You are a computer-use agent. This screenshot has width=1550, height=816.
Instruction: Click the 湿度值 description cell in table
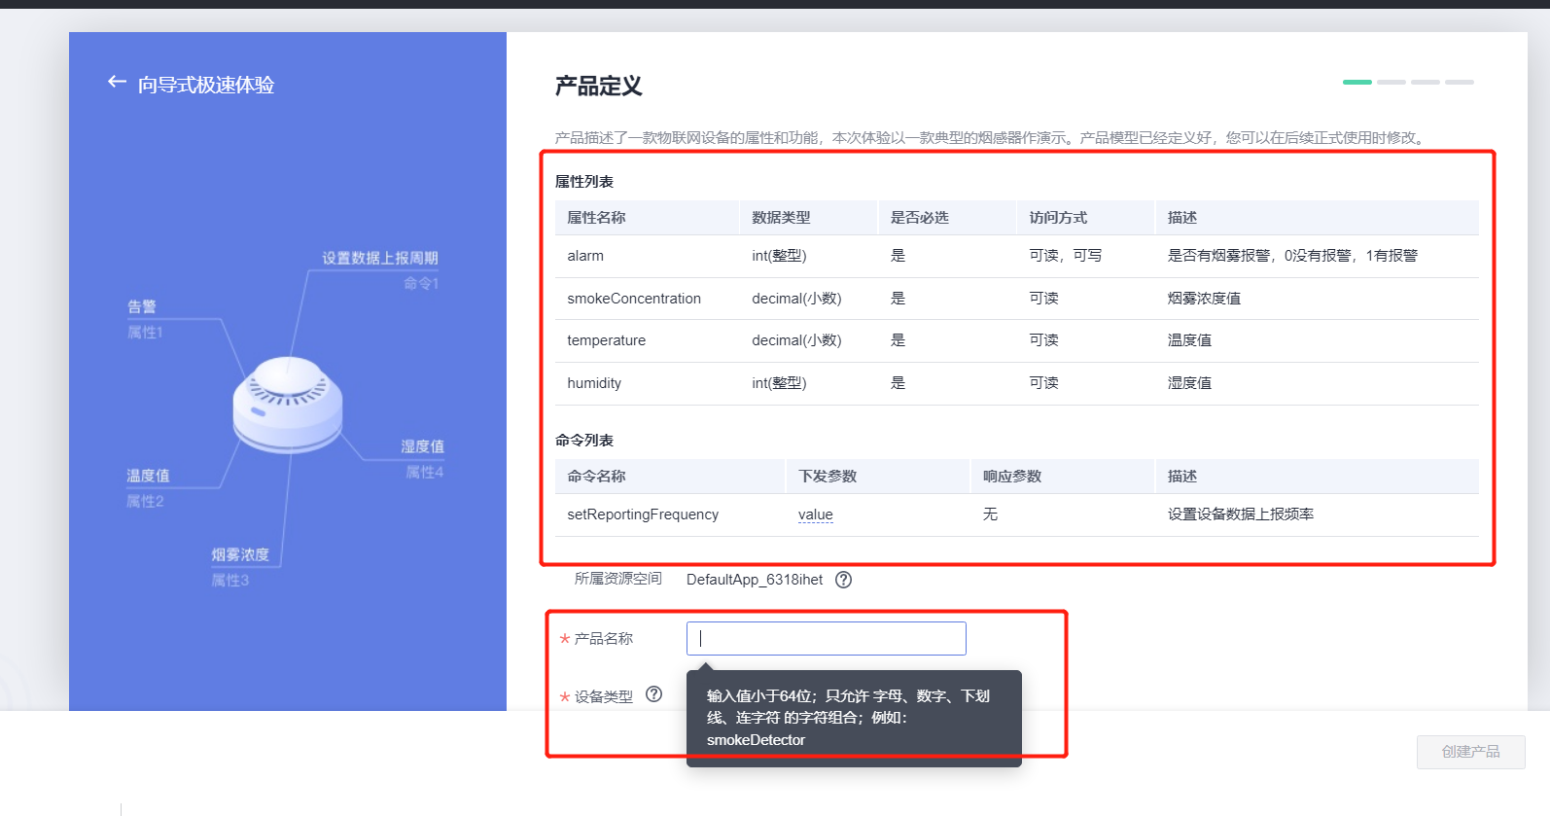[1189, 383]
